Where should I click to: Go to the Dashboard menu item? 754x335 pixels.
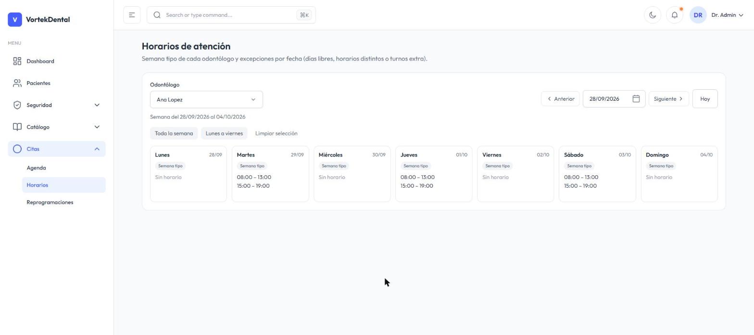click(57, 61)
